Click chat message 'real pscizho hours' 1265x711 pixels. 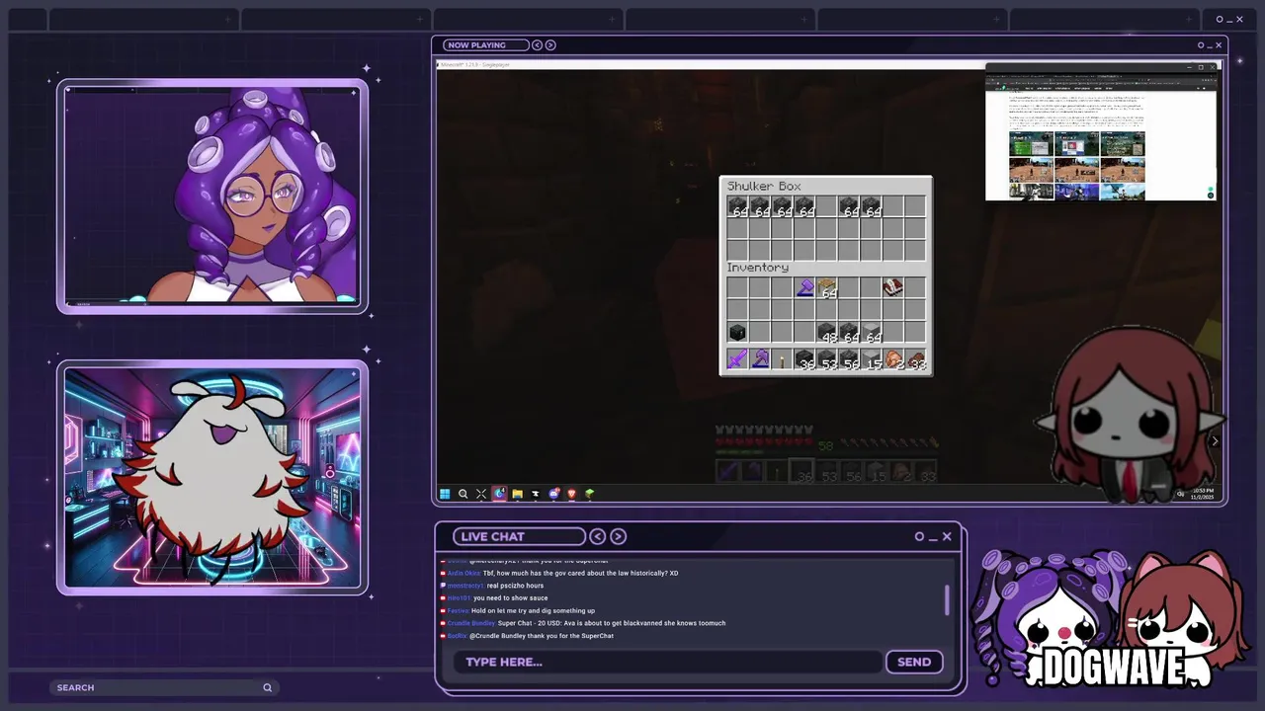[x=515, y=586]
